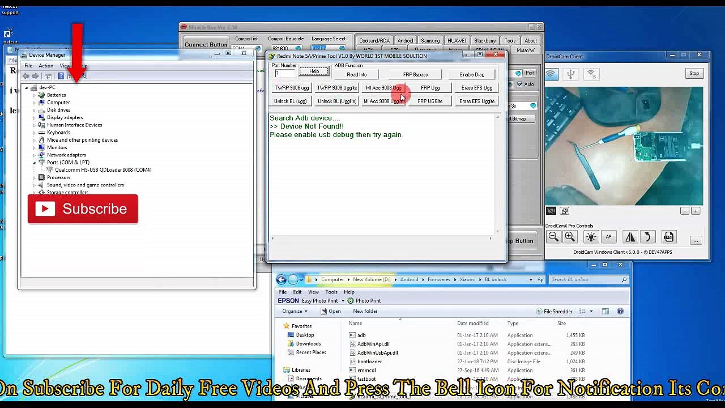The image size is (725, 408).
Task: Toggle the DroidCam LED flash light
Action: [591, 237]
